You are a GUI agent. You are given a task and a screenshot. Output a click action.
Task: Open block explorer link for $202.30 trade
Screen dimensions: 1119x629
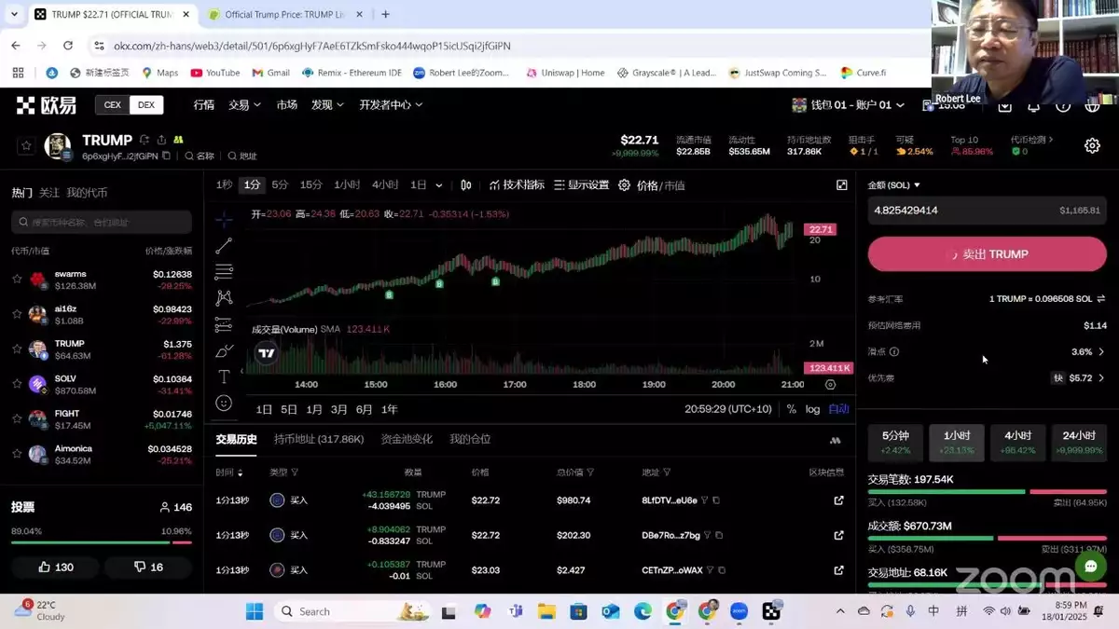point(838,535)
